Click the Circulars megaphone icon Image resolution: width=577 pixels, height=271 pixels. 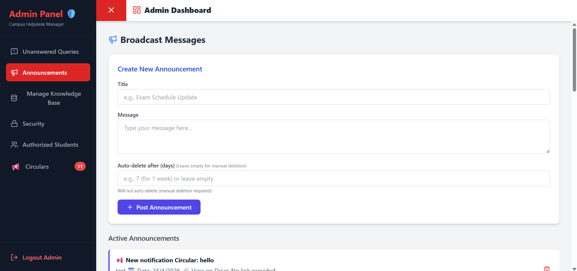[x=16, y=167]
